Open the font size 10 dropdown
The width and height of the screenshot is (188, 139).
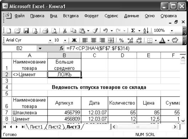[65, 40]
